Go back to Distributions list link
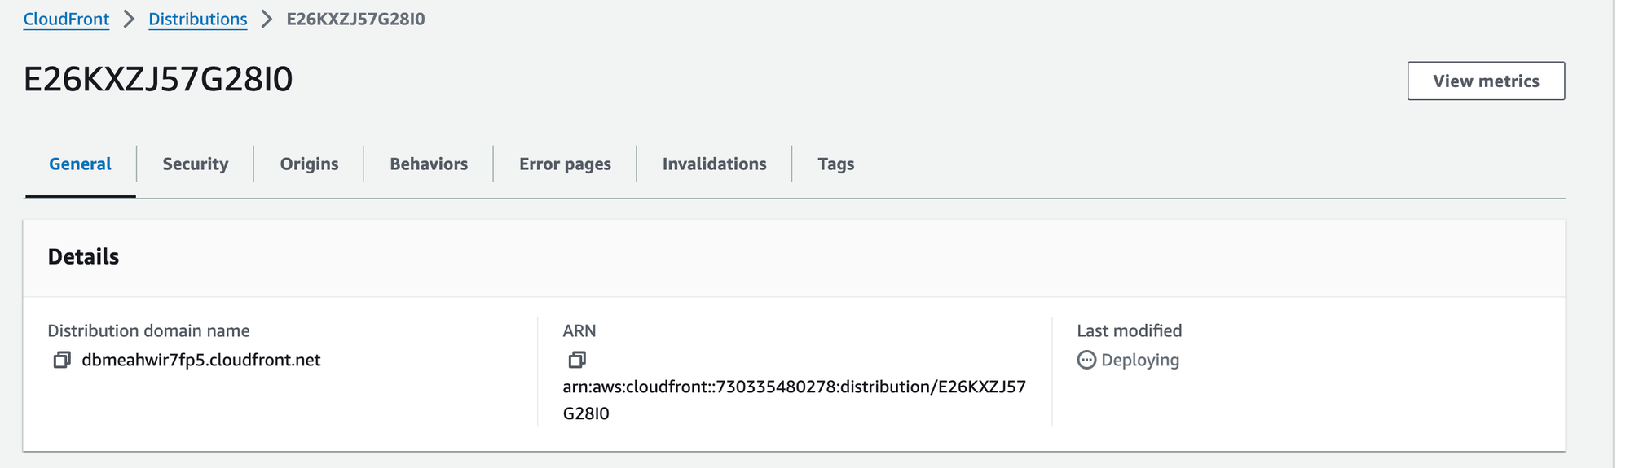This screenshot has height=468, width=1630. pyautogui.click(x=197, y=20)
